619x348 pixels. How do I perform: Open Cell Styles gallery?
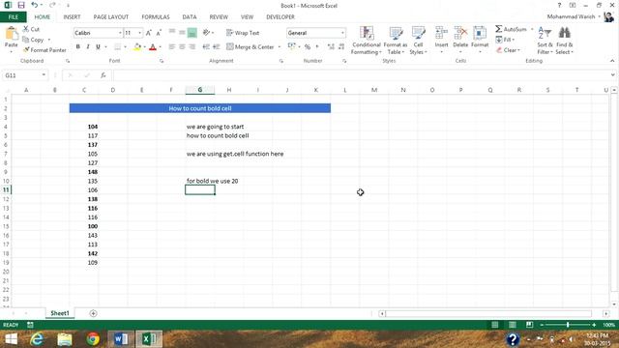[x=418, y=41]
